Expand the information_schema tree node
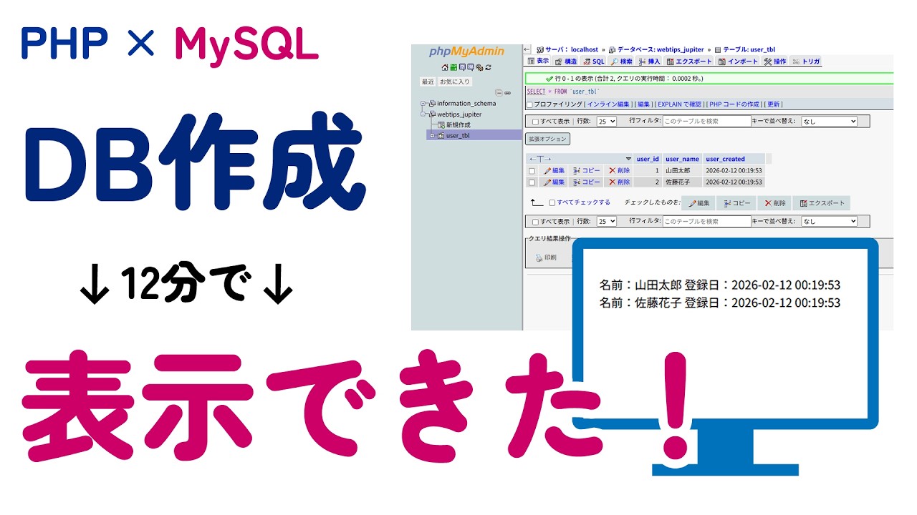The width and height of the screenshot is (917, 515). pos(423,104)
